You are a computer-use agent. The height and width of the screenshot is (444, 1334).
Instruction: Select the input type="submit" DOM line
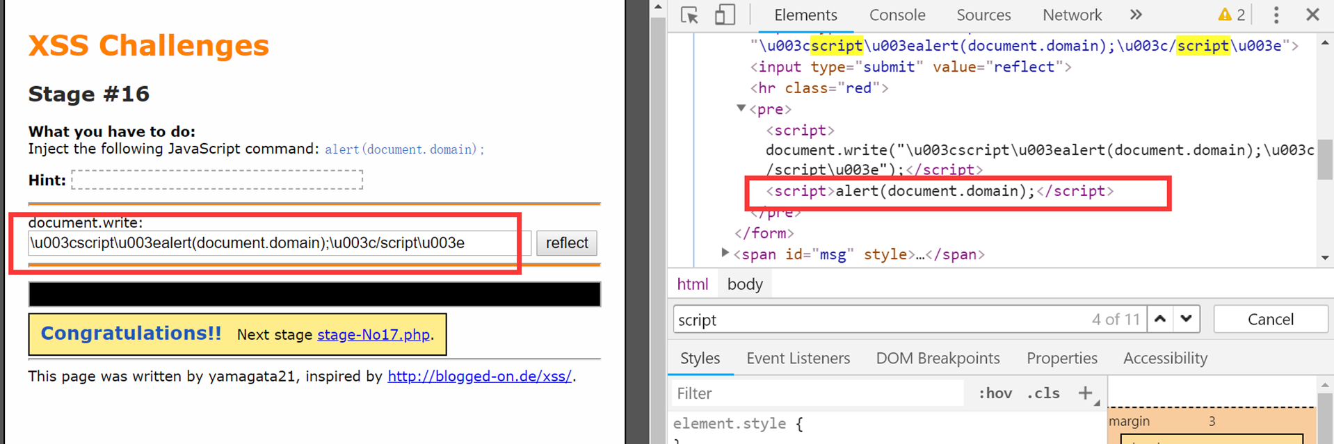click(910, 67)
